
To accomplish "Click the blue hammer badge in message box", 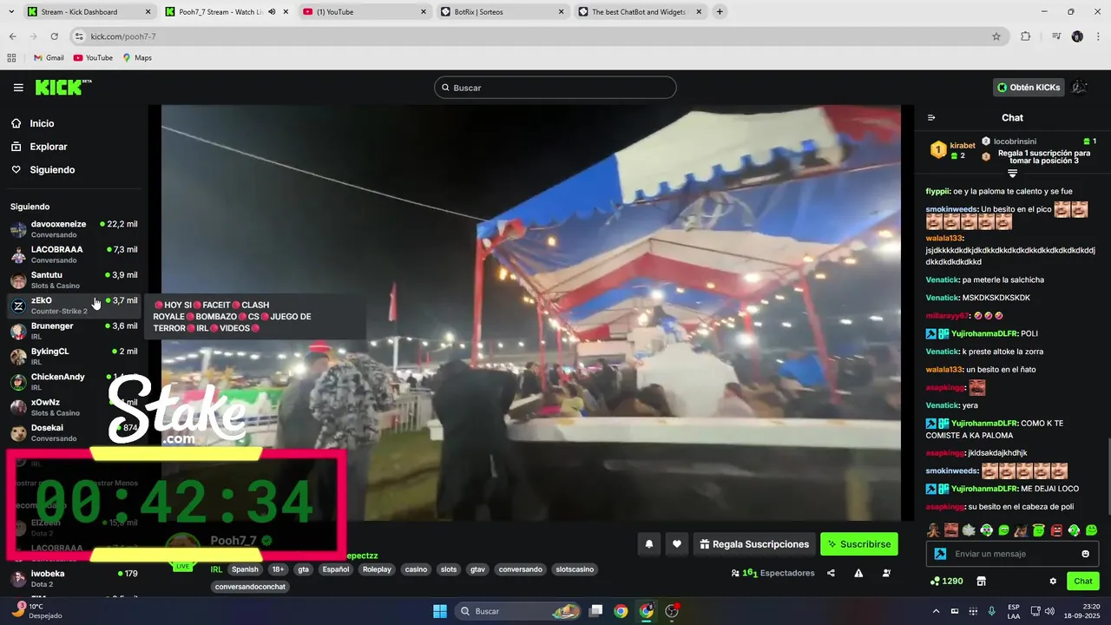I will 940,554.
